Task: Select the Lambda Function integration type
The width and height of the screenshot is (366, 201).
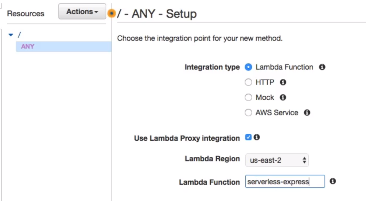Action: click(x=248, y=67)
